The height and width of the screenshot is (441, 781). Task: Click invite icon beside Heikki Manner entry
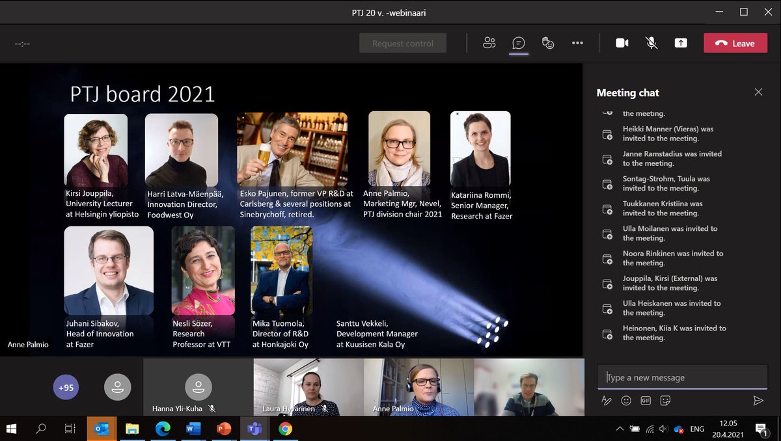coord(607,135)
